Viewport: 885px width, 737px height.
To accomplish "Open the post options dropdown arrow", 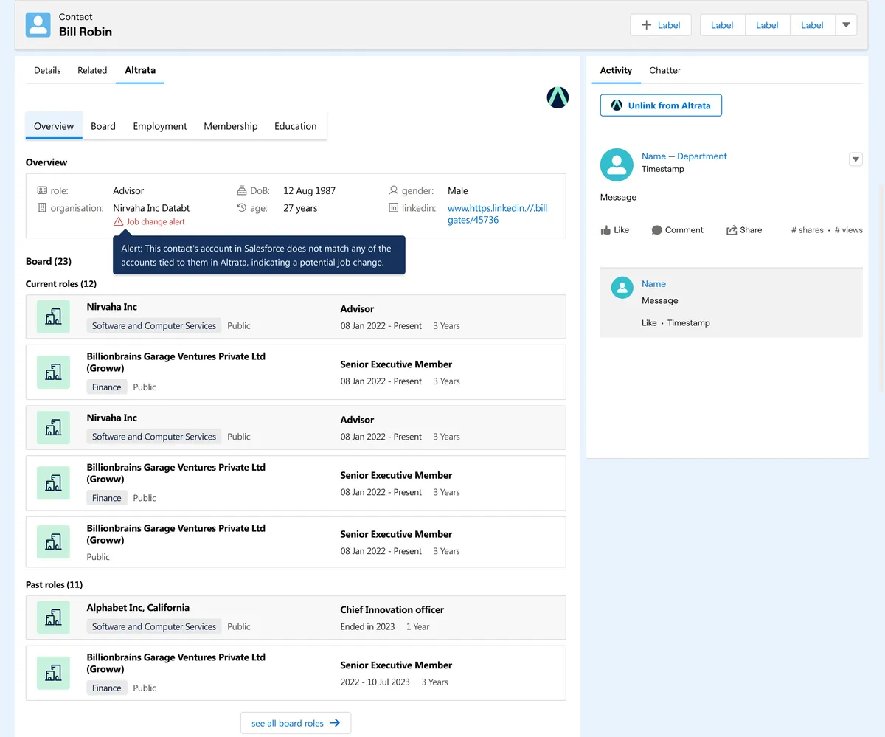I will pos(855,159).
